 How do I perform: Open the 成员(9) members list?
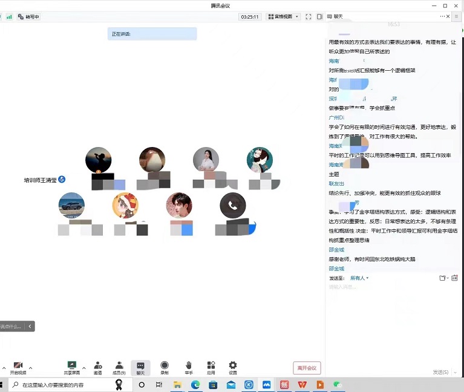tap(119, 367)
